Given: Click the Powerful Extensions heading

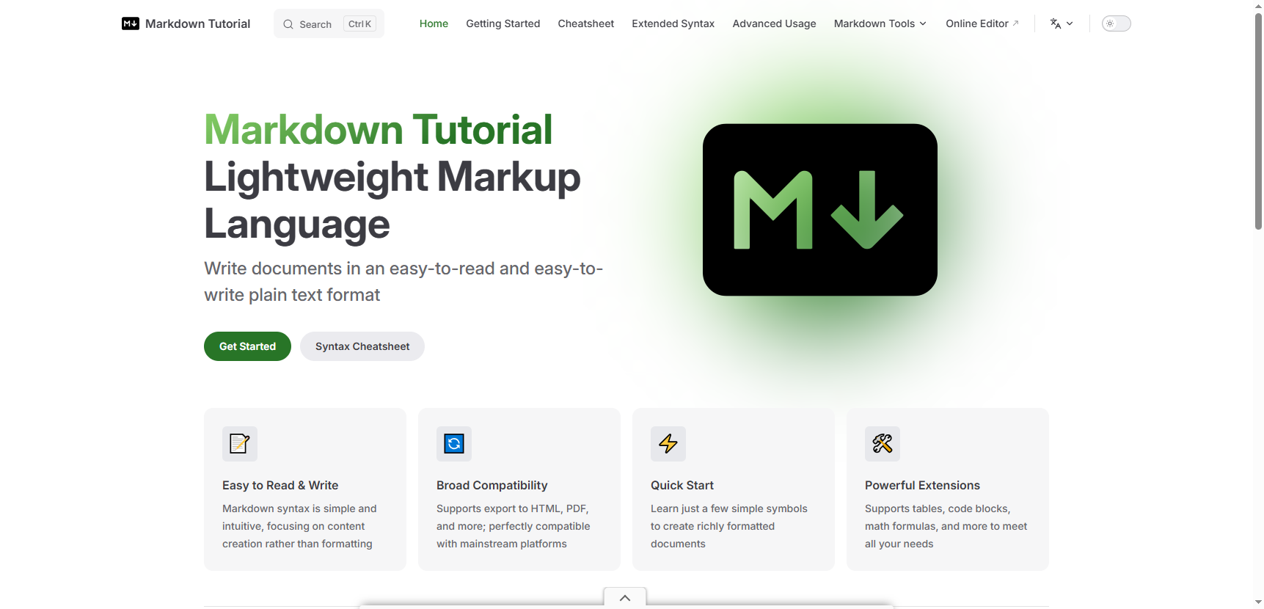Looking at the screenshot, I should [x=922, y=485].
